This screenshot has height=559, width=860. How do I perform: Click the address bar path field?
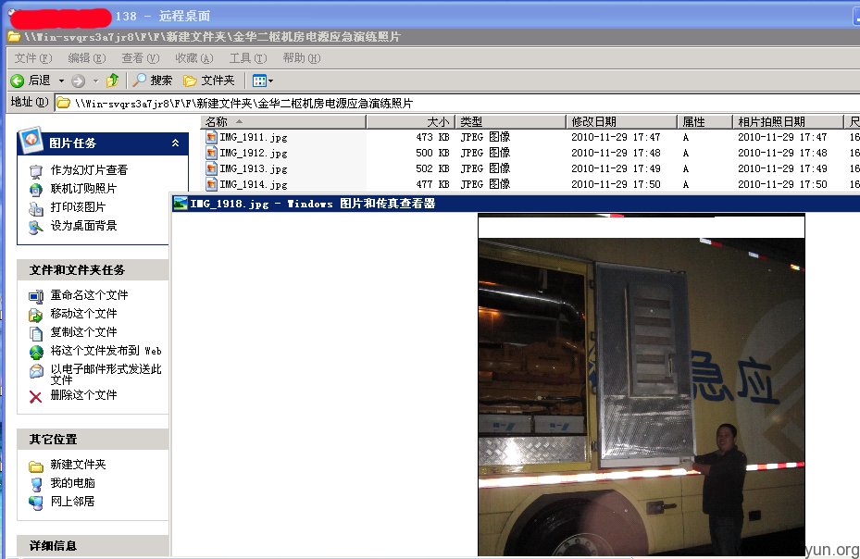point(457,103)
